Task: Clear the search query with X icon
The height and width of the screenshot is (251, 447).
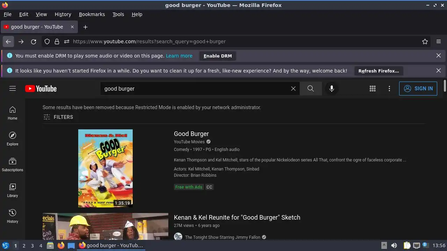Action: point(293,89)
